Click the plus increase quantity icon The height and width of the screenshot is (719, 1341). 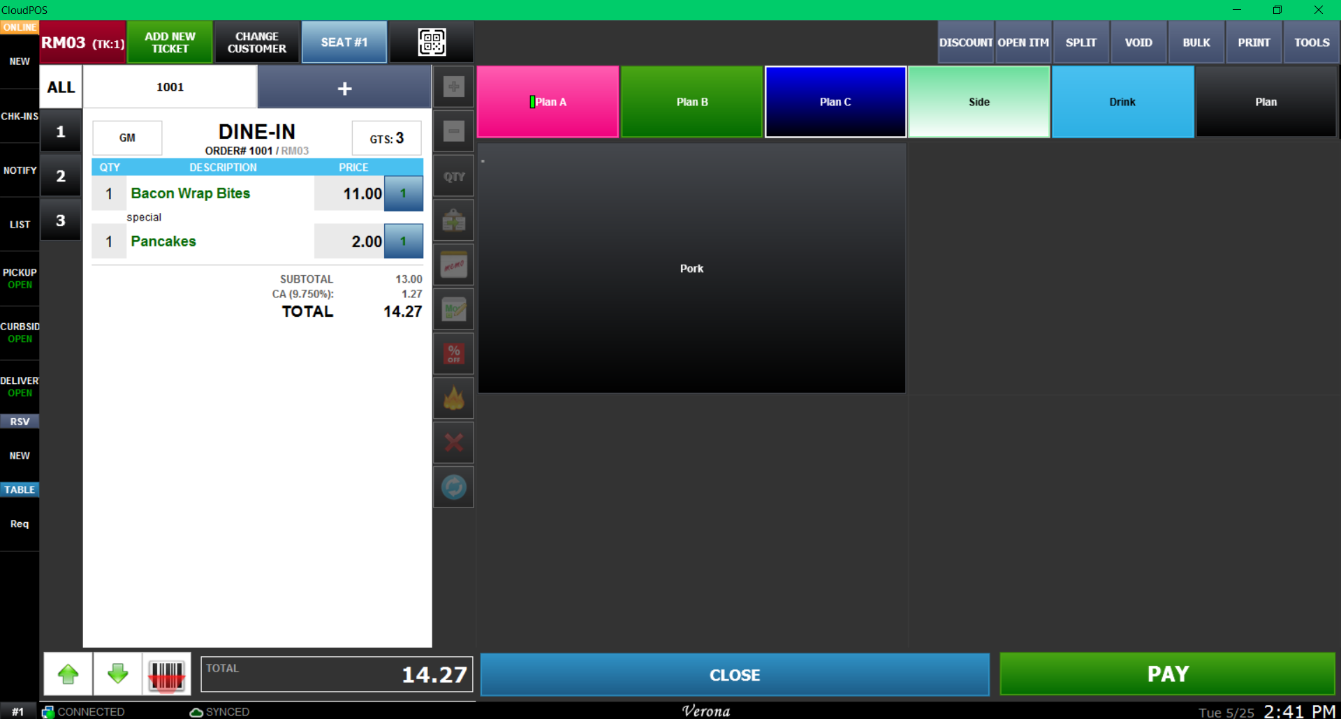pyautogui.click(x=453, y=87)
